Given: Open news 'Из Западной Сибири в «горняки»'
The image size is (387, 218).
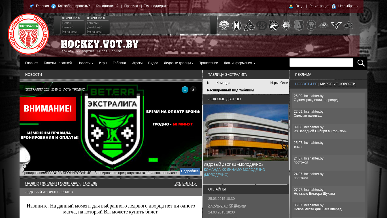Looking at the screenshot, I should [320, 131].
